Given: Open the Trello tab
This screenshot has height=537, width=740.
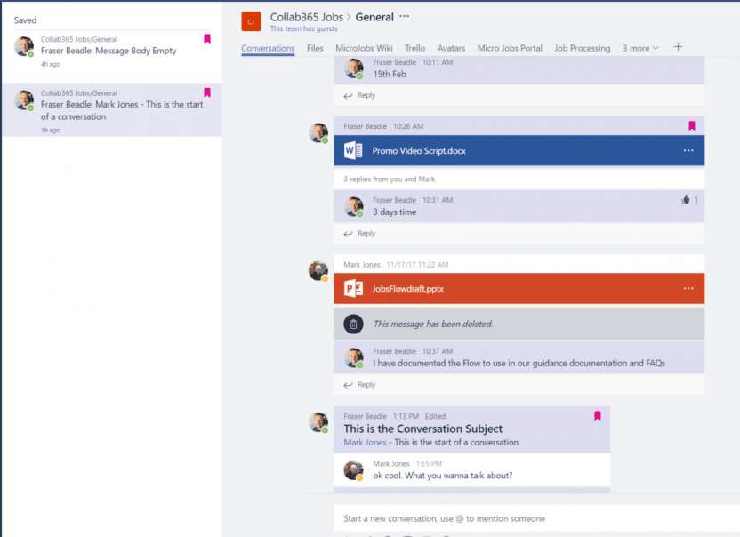Looking at the screenshot, I should pyautogui.click(x=414, y=48).
